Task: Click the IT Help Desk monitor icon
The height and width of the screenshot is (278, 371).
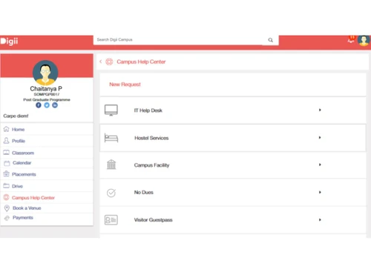Action: [111, 110]
